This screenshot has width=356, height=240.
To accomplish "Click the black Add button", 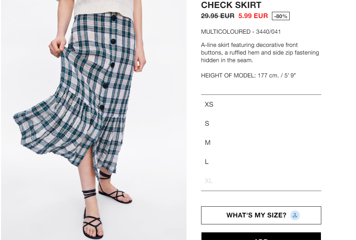I will point(261,236).
